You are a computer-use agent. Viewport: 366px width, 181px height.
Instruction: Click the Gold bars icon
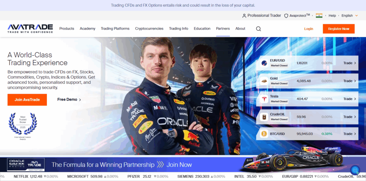264,81
